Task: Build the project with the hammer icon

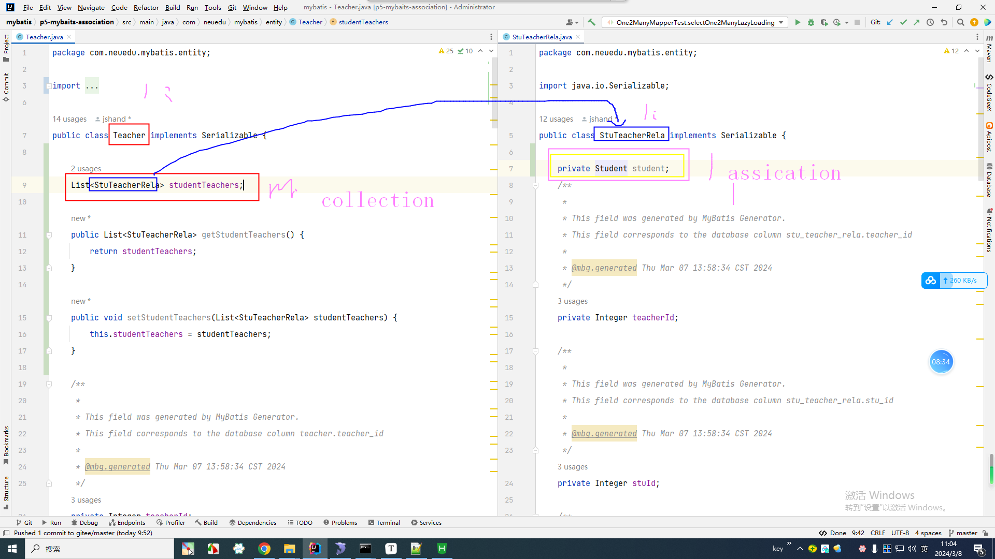Action: click(591, 22)
